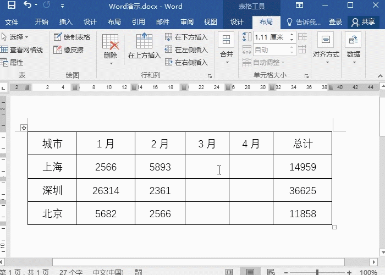This screenshot has width=385, height=275.
Task: Click the macro recording status icon
Action: pos(139,272)
